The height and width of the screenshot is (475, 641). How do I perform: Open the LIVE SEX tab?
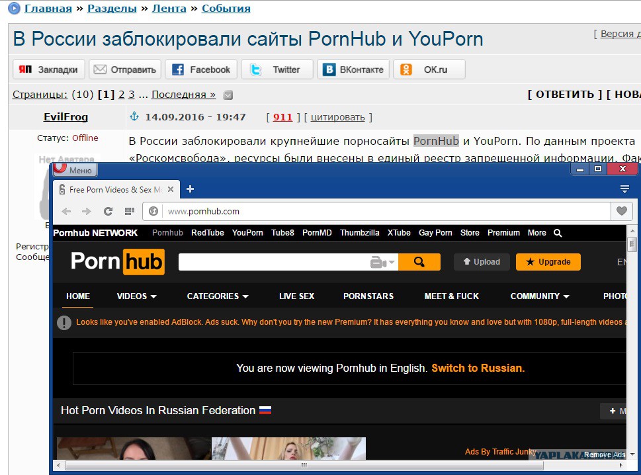[x=297, y=296]
